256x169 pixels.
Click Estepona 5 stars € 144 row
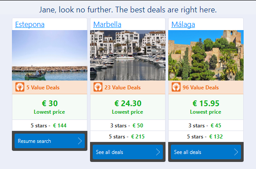tap(49, 126)
